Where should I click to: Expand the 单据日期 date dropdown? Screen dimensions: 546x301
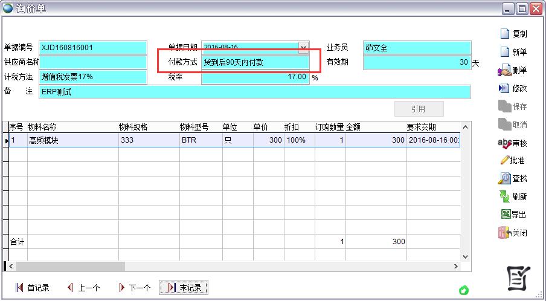point(304,47)
